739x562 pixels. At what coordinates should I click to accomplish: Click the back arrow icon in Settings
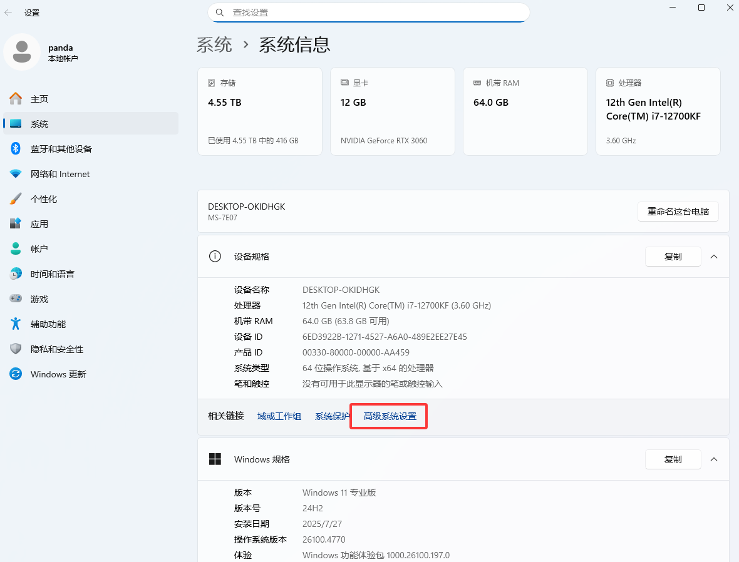point(8,13)
